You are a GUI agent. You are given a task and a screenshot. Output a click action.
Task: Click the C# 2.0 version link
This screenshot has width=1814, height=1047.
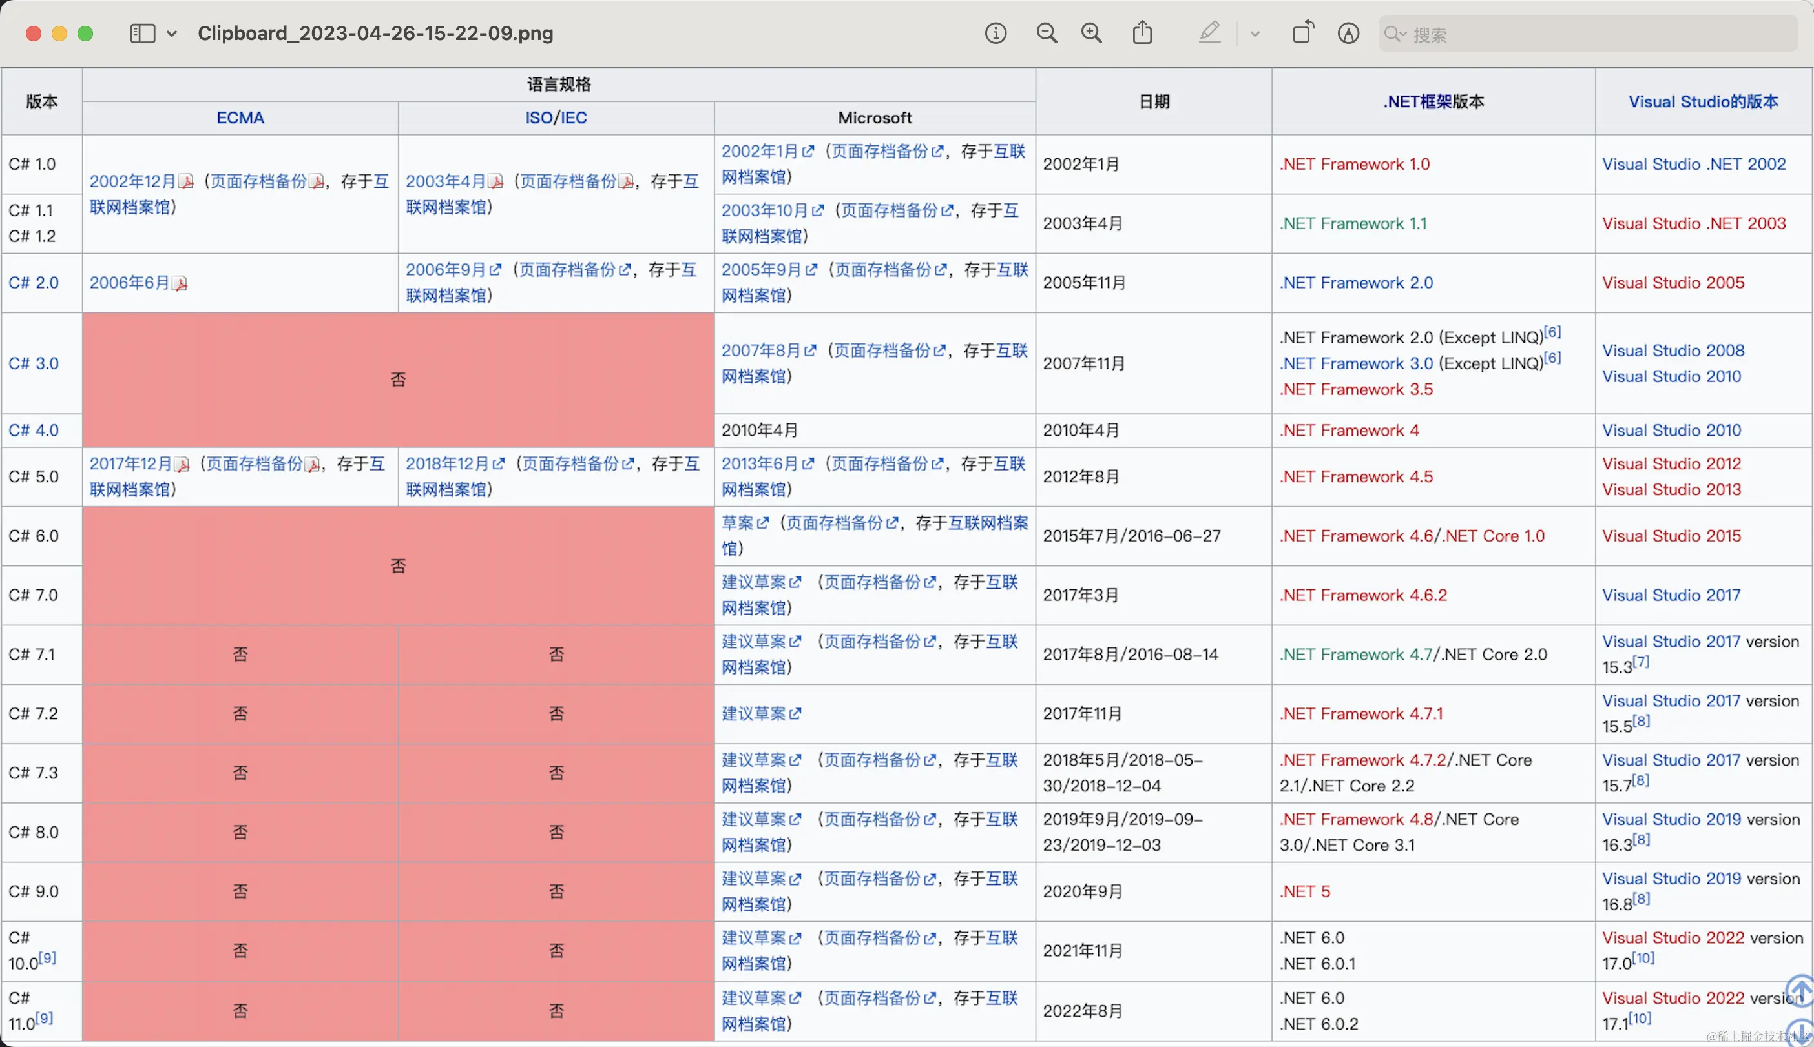pos(34,282)
